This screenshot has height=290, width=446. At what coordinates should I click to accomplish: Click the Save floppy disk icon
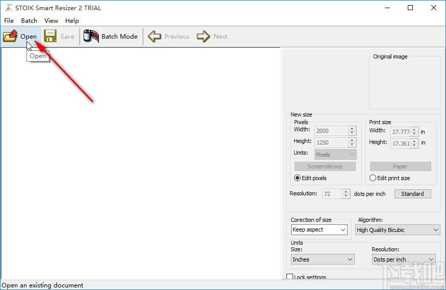[50, 36]
